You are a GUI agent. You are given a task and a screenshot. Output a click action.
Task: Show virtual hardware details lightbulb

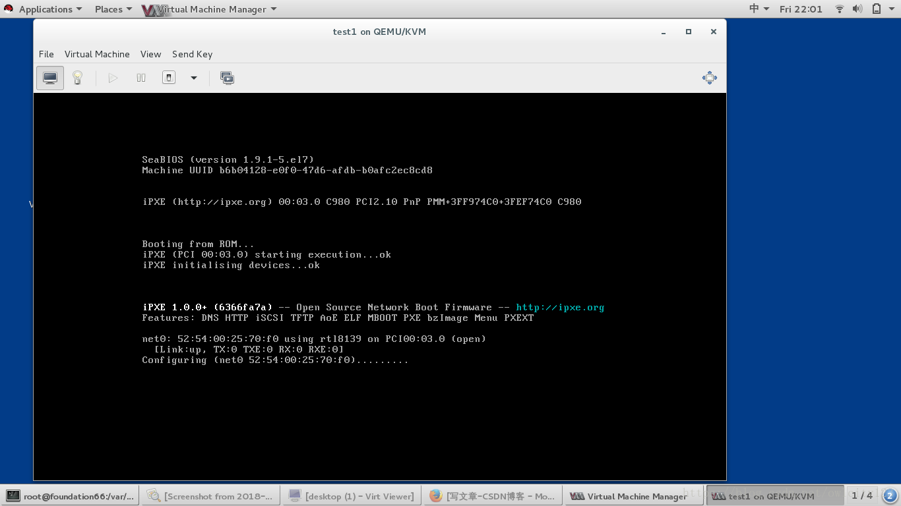point(77,78)
